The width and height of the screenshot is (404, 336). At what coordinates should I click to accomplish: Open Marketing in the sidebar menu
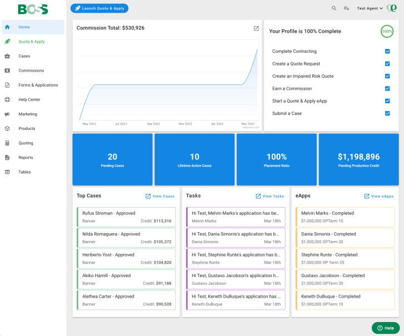[33, 114]
